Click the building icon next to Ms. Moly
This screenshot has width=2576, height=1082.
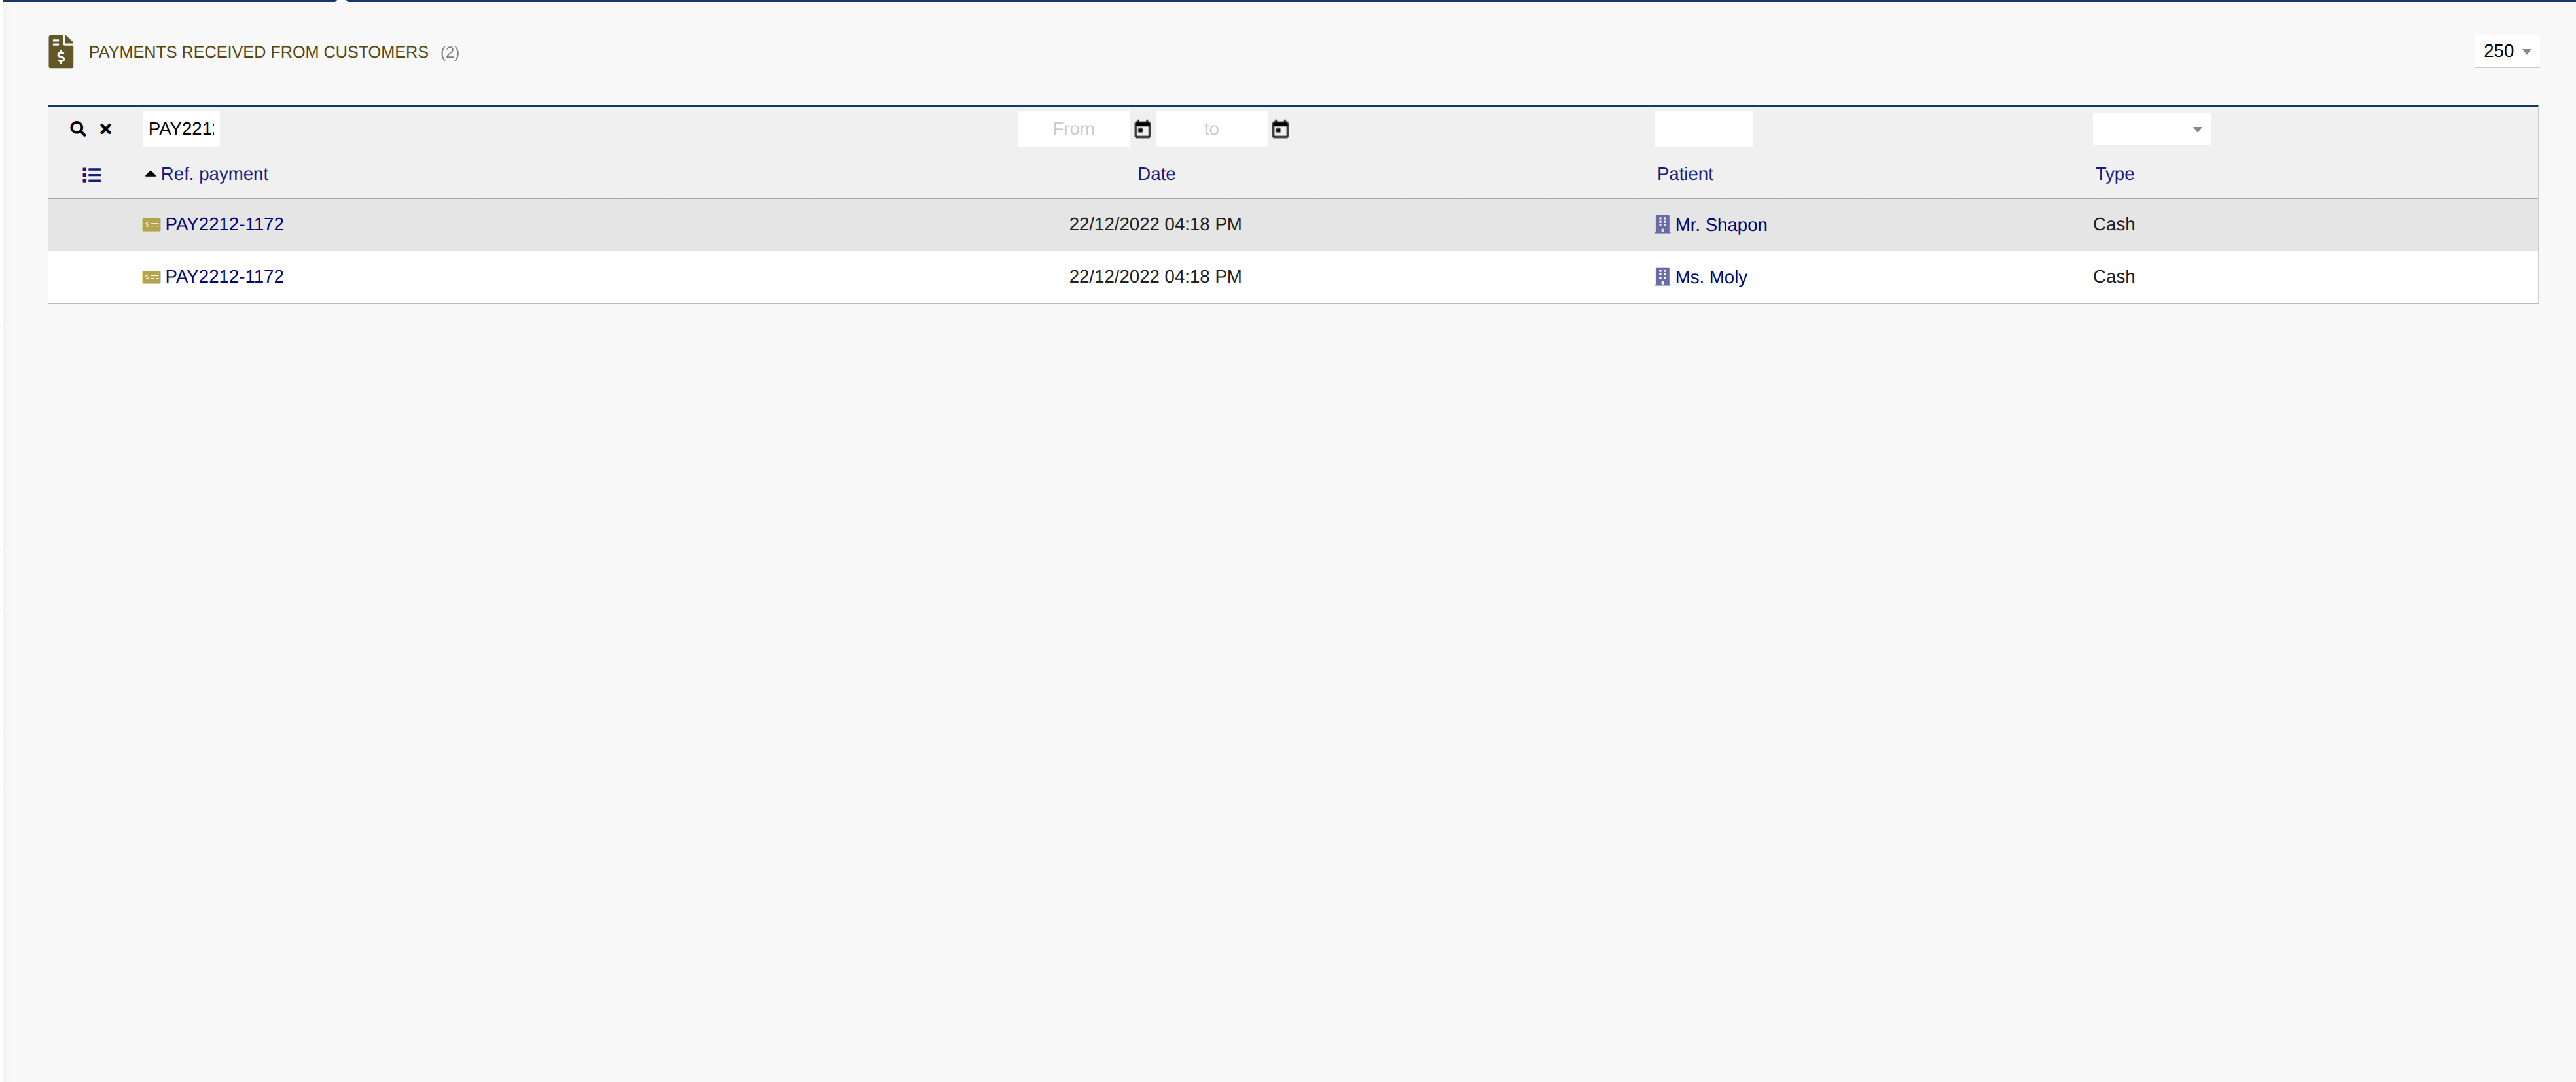coord(1662,276)
